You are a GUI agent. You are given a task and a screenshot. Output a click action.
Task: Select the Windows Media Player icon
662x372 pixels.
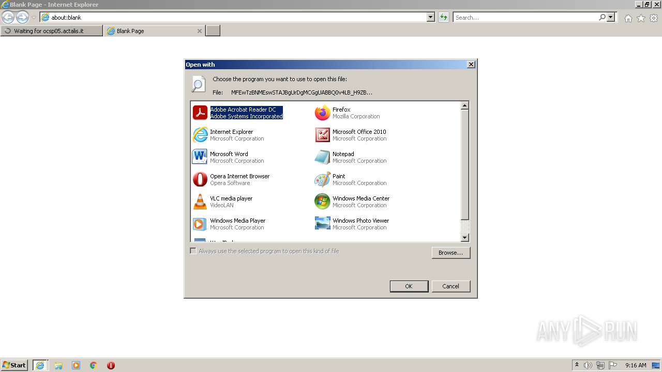click(x=200, y=224)
